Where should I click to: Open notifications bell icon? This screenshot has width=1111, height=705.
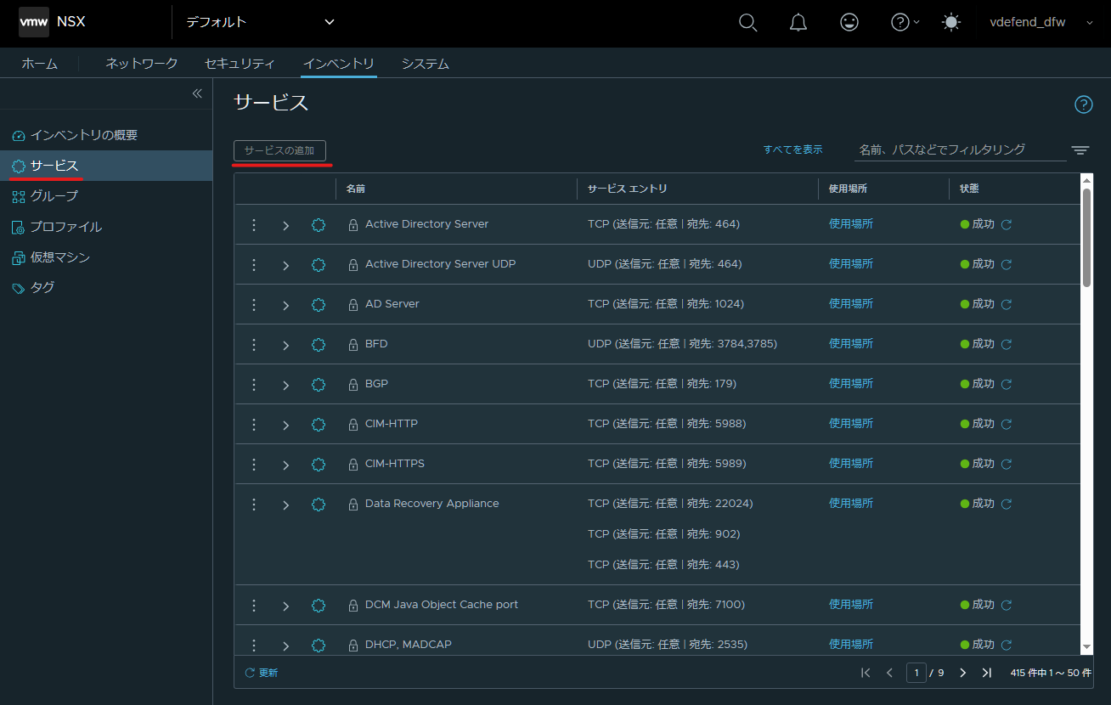point(798,23)
